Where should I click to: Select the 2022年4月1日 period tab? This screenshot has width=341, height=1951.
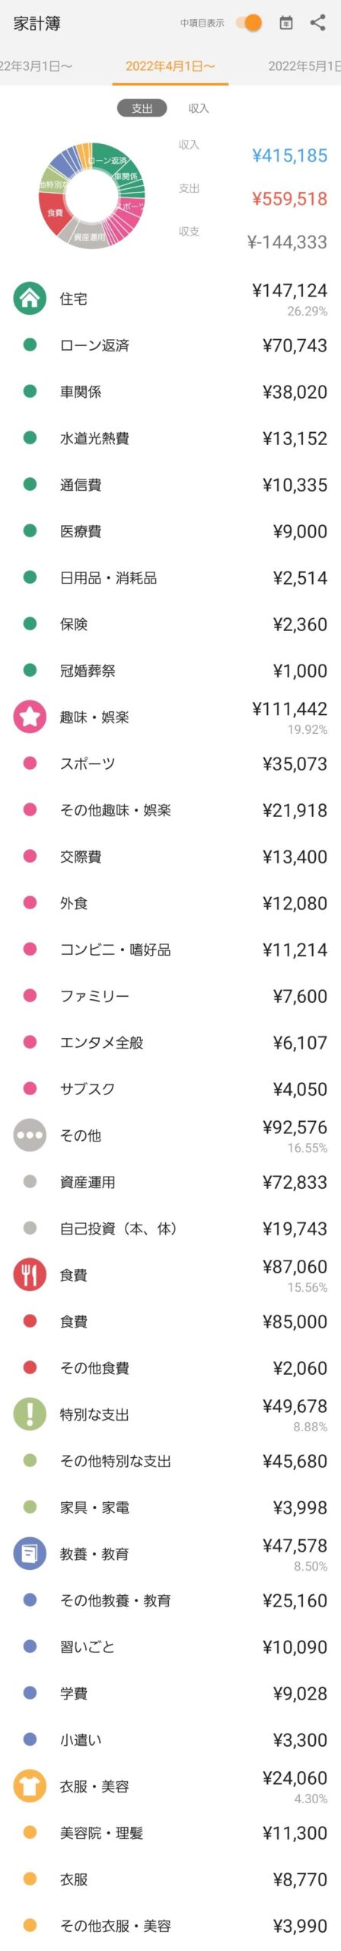pos(170,66)
